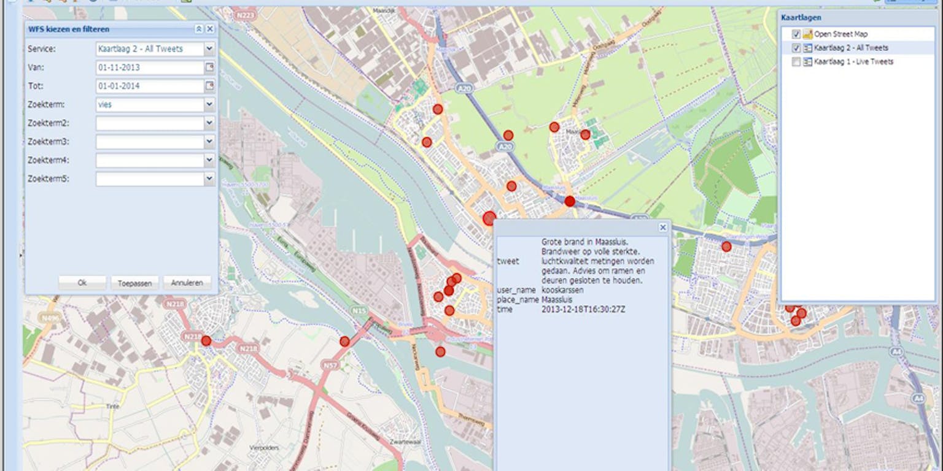Select Kaartlaag 2 - All Tweets layer label
This screenshot has height=471, width=943.
tap(851, 48)
